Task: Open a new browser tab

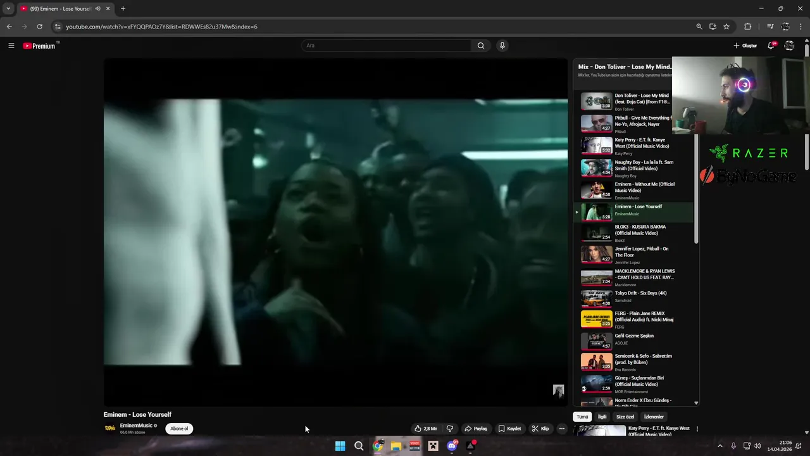Action: coord(123,9)
